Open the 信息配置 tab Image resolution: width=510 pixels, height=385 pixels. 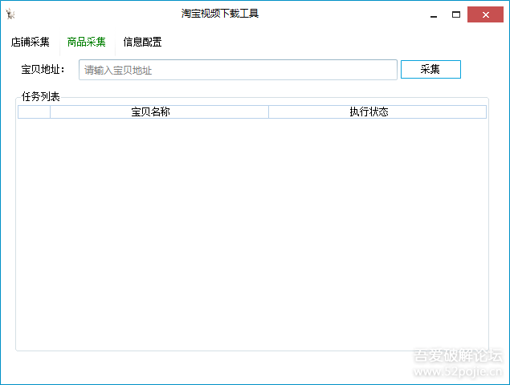142,43
